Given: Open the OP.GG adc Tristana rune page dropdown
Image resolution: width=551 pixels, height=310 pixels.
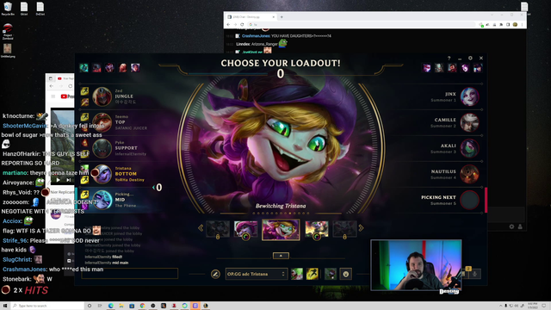Looking at the screenshot, I should [x=257, y=274].
